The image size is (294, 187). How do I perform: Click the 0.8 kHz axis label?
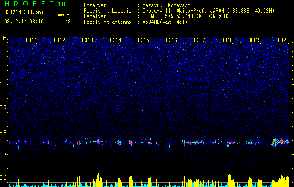[x=4, y=131]
